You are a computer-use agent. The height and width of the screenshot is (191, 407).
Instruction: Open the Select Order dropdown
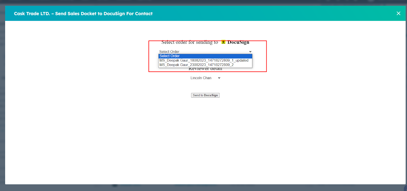[x=205, y=52]
